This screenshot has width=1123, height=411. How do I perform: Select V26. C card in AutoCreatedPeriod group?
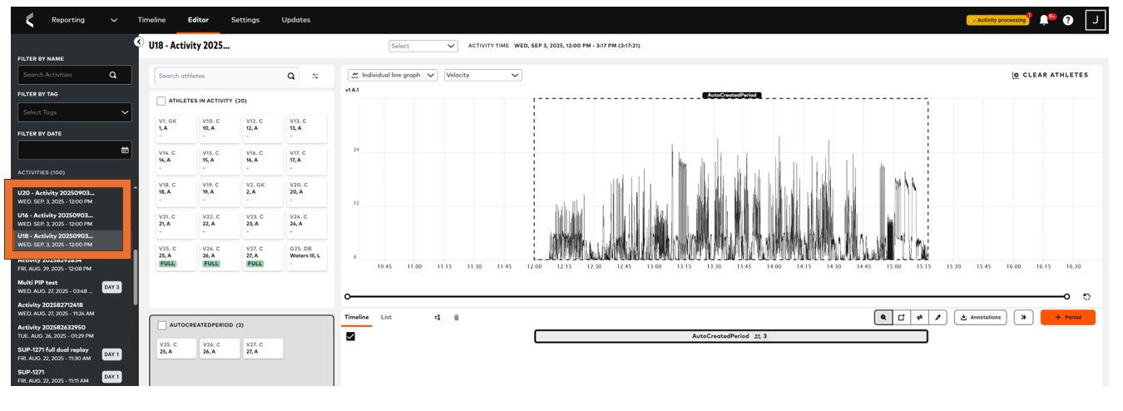(x=220, y=349)
